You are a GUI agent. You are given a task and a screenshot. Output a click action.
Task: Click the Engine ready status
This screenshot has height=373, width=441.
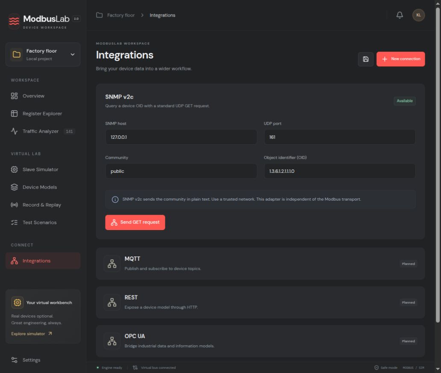(109, 367)
